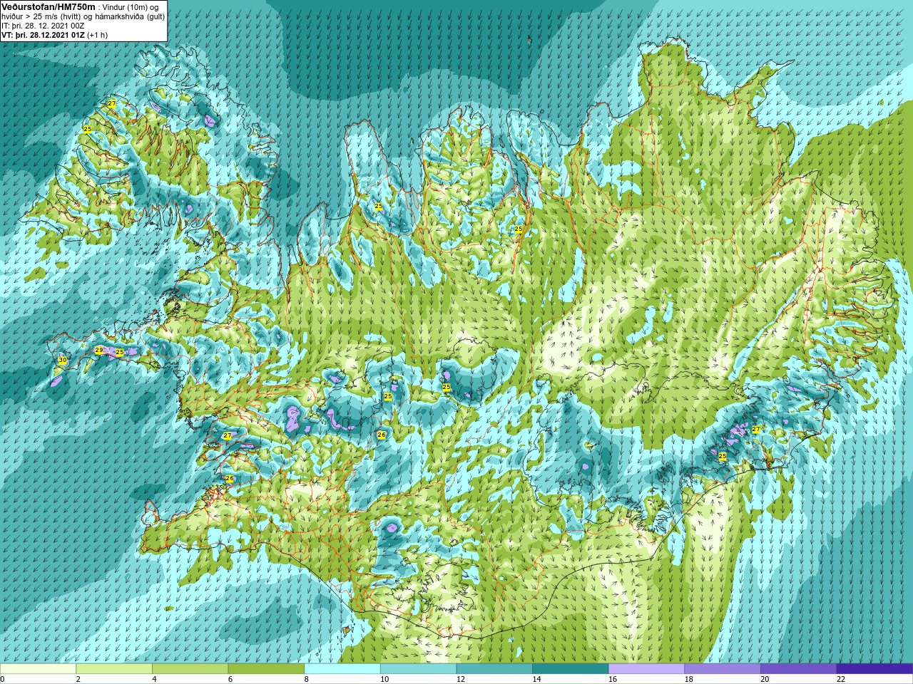
Task: Click the Veðurstofan/HM750m title text
Action: tap(48, 6)
